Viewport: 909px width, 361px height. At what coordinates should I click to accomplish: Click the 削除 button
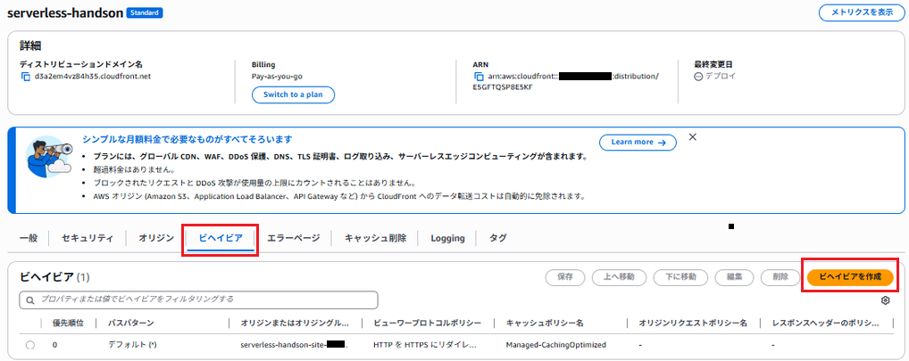780,277
